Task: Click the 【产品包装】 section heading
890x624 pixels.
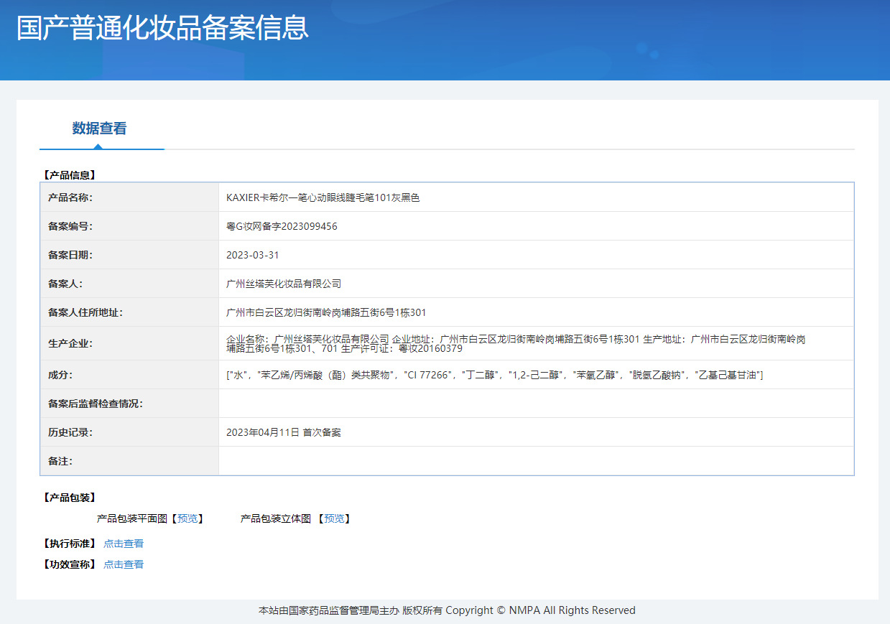Action: click(69, 498)
